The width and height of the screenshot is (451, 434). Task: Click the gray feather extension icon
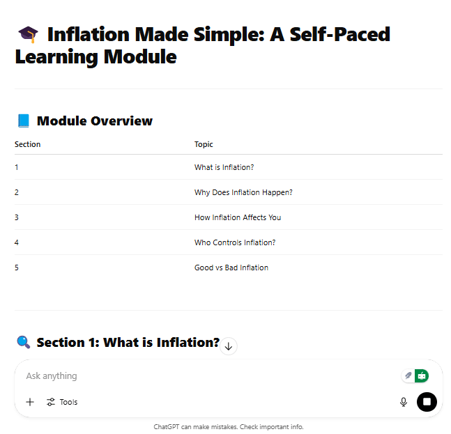(408, 375)
